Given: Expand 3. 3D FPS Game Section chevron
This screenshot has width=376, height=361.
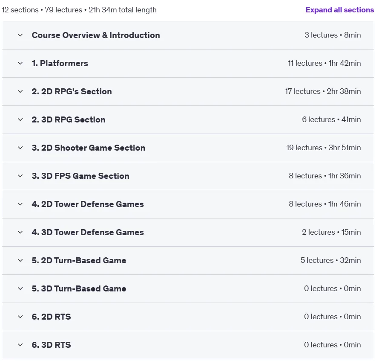Looking at the screenshot, I should (x=20, y=176).
